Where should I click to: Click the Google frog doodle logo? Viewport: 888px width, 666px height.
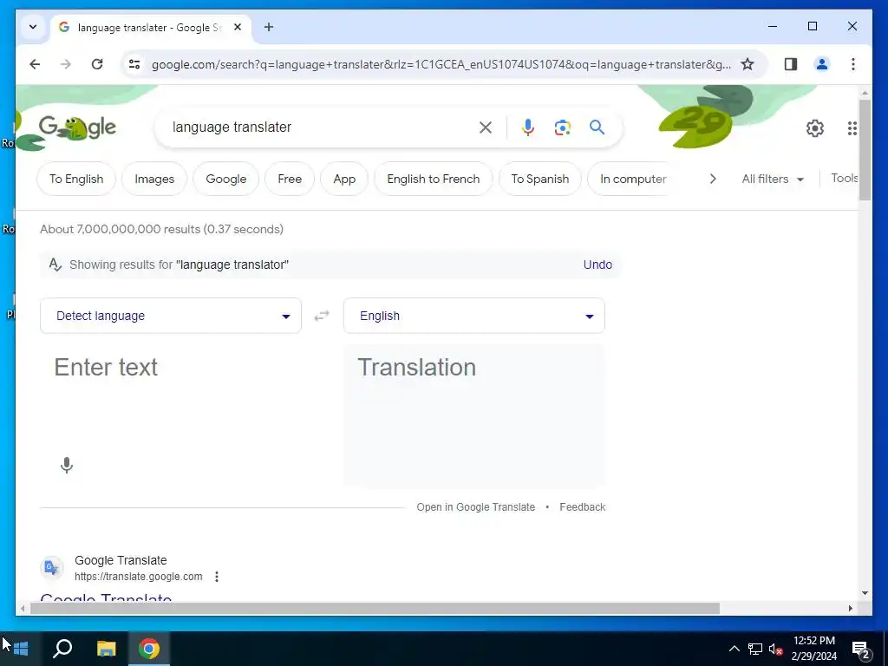coord(77,128)
